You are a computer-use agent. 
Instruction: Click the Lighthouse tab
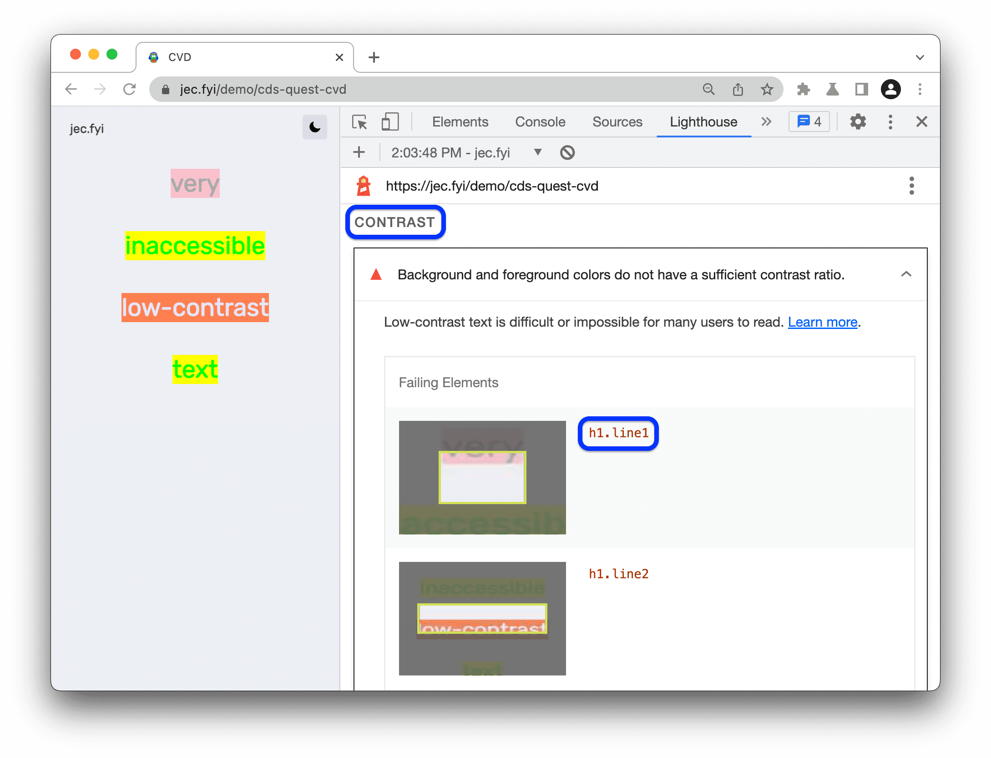pos(702,122)
